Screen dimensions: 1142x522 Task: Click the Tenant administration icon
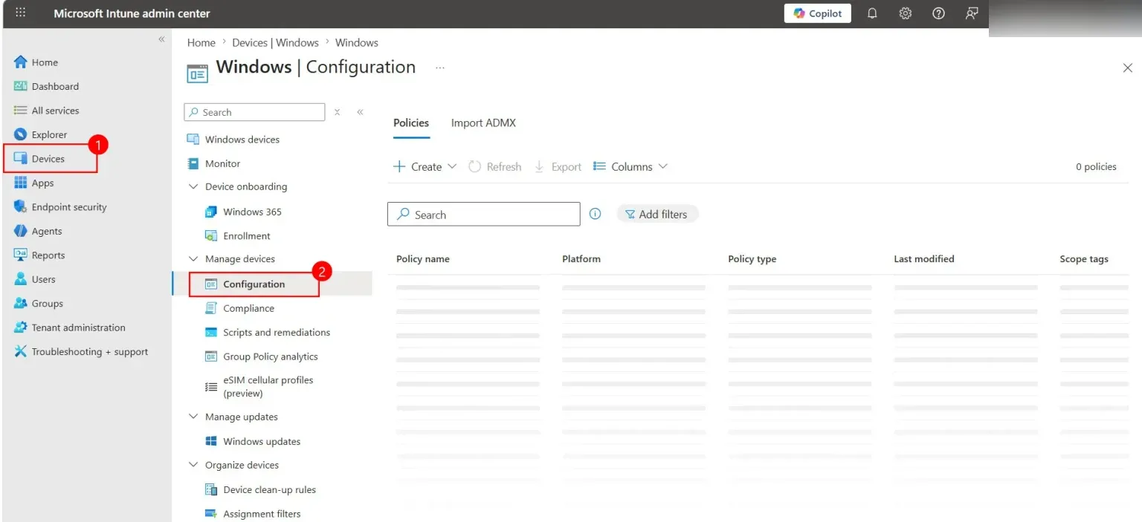20,327
